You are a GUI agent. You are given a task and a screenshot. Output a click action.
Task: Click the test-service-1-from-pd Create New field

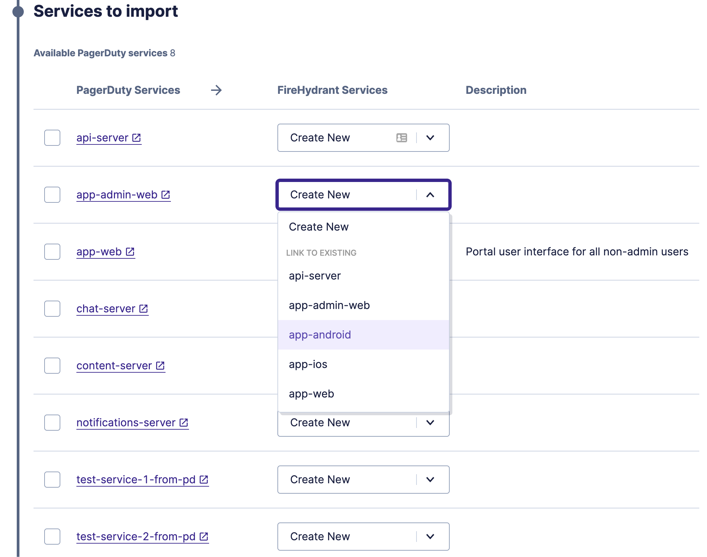pos(364,480)
